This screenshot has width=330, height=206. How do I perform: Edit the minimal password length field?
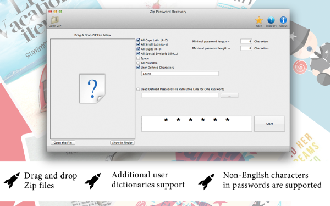pos(246,41)
